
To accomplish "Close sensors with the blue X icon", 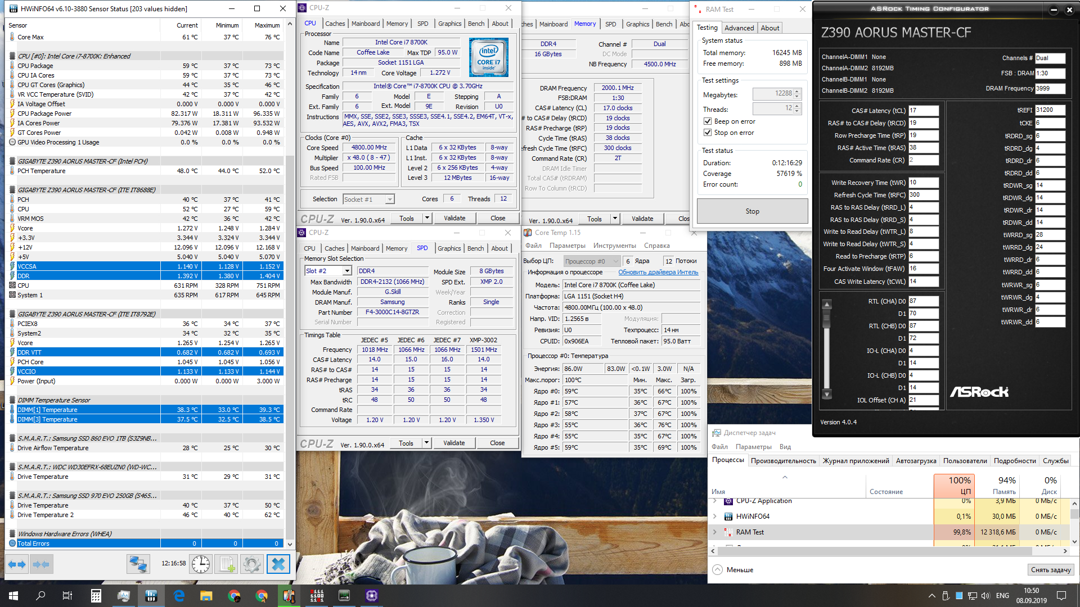I will click(278, 564).
